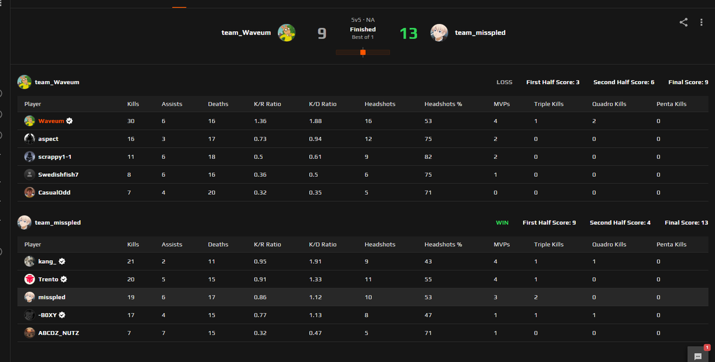Open aspect player profile link
Screen dimensions: 715x362
[x=48, y=139]
